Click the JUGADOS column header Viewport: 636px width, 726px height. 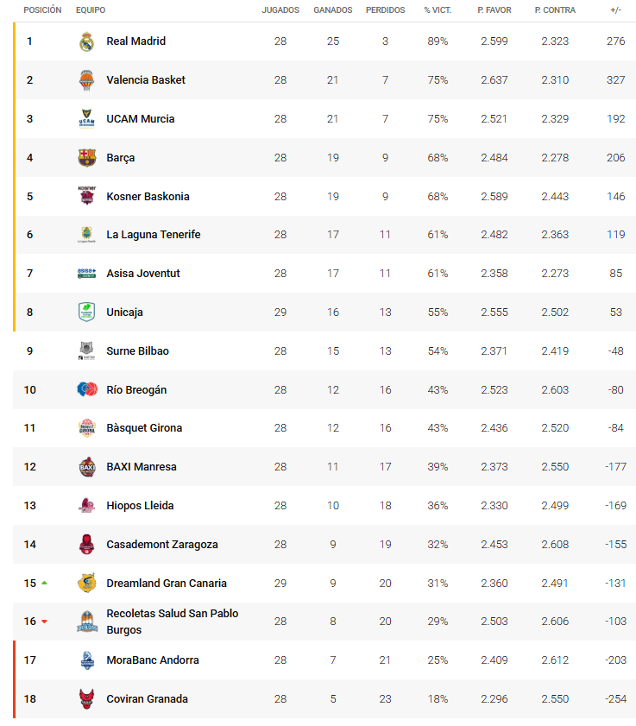(x=280, y=10)
